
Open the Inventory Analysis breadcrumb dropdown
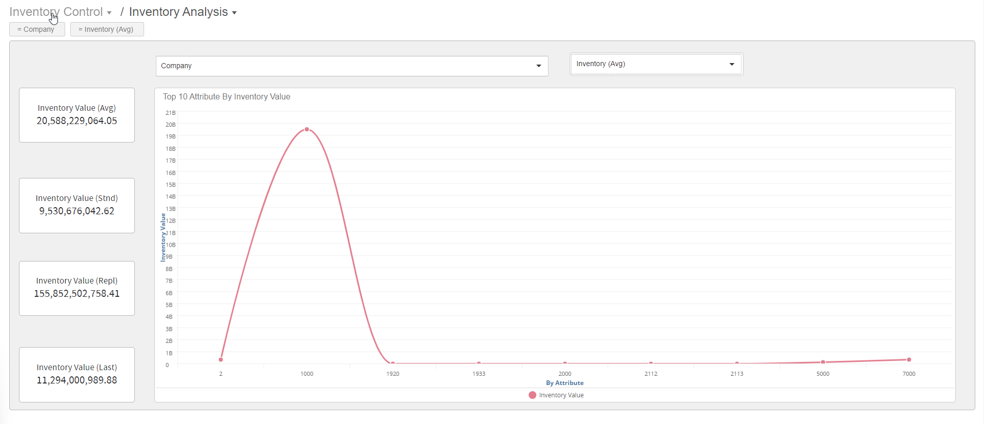(183, 12)
